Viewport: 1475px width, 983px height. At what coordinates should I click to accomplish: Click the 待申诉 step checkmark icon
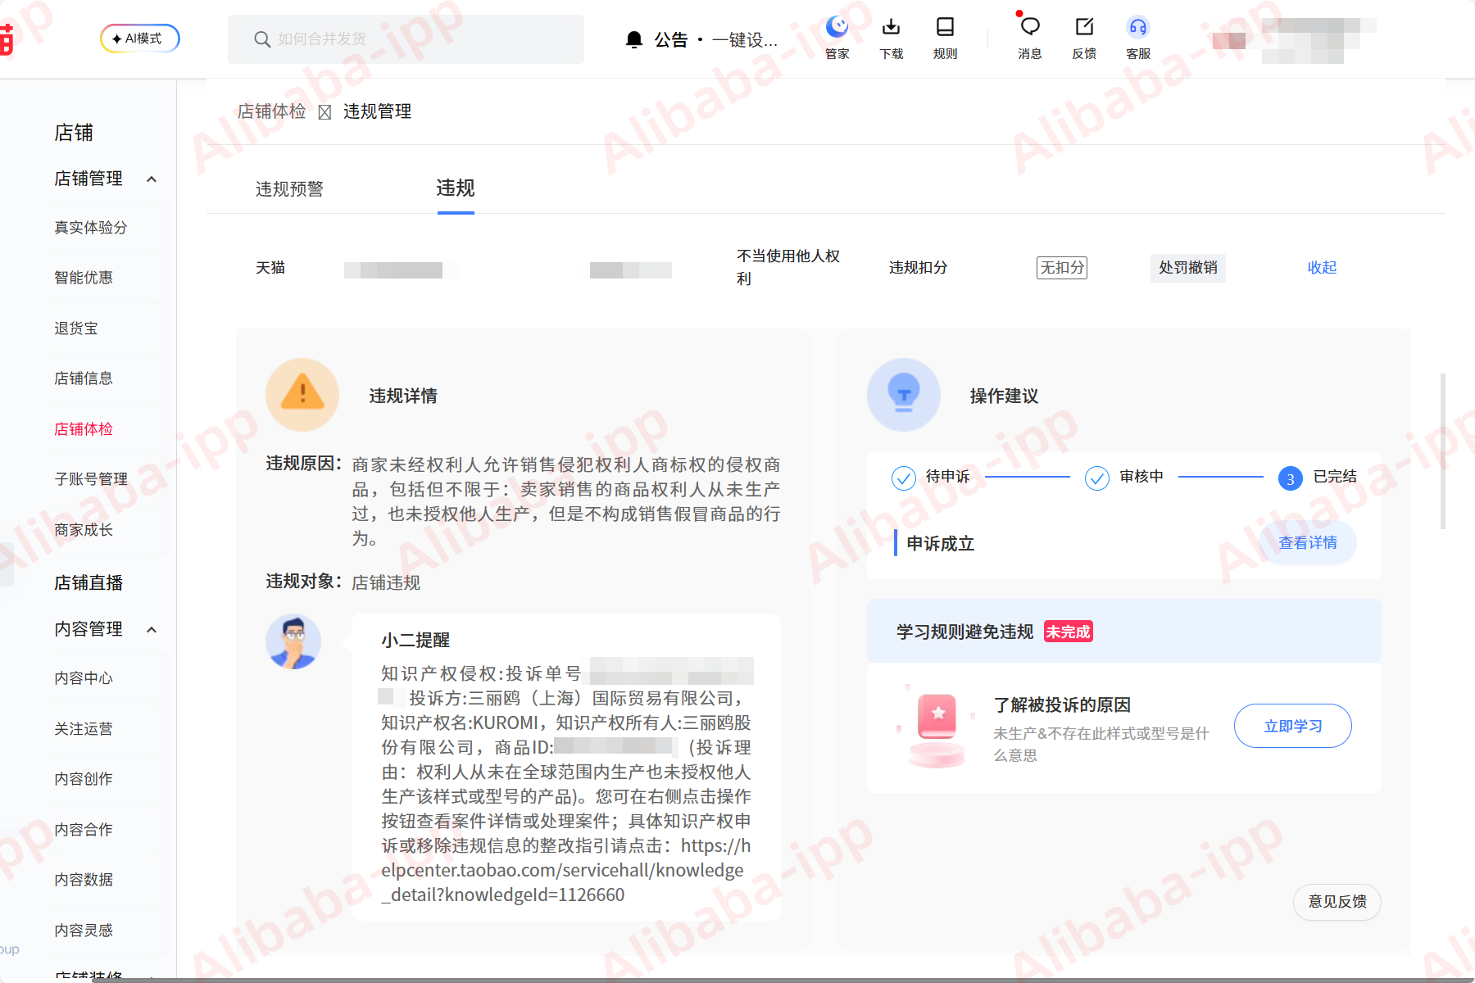click(904, 478)
